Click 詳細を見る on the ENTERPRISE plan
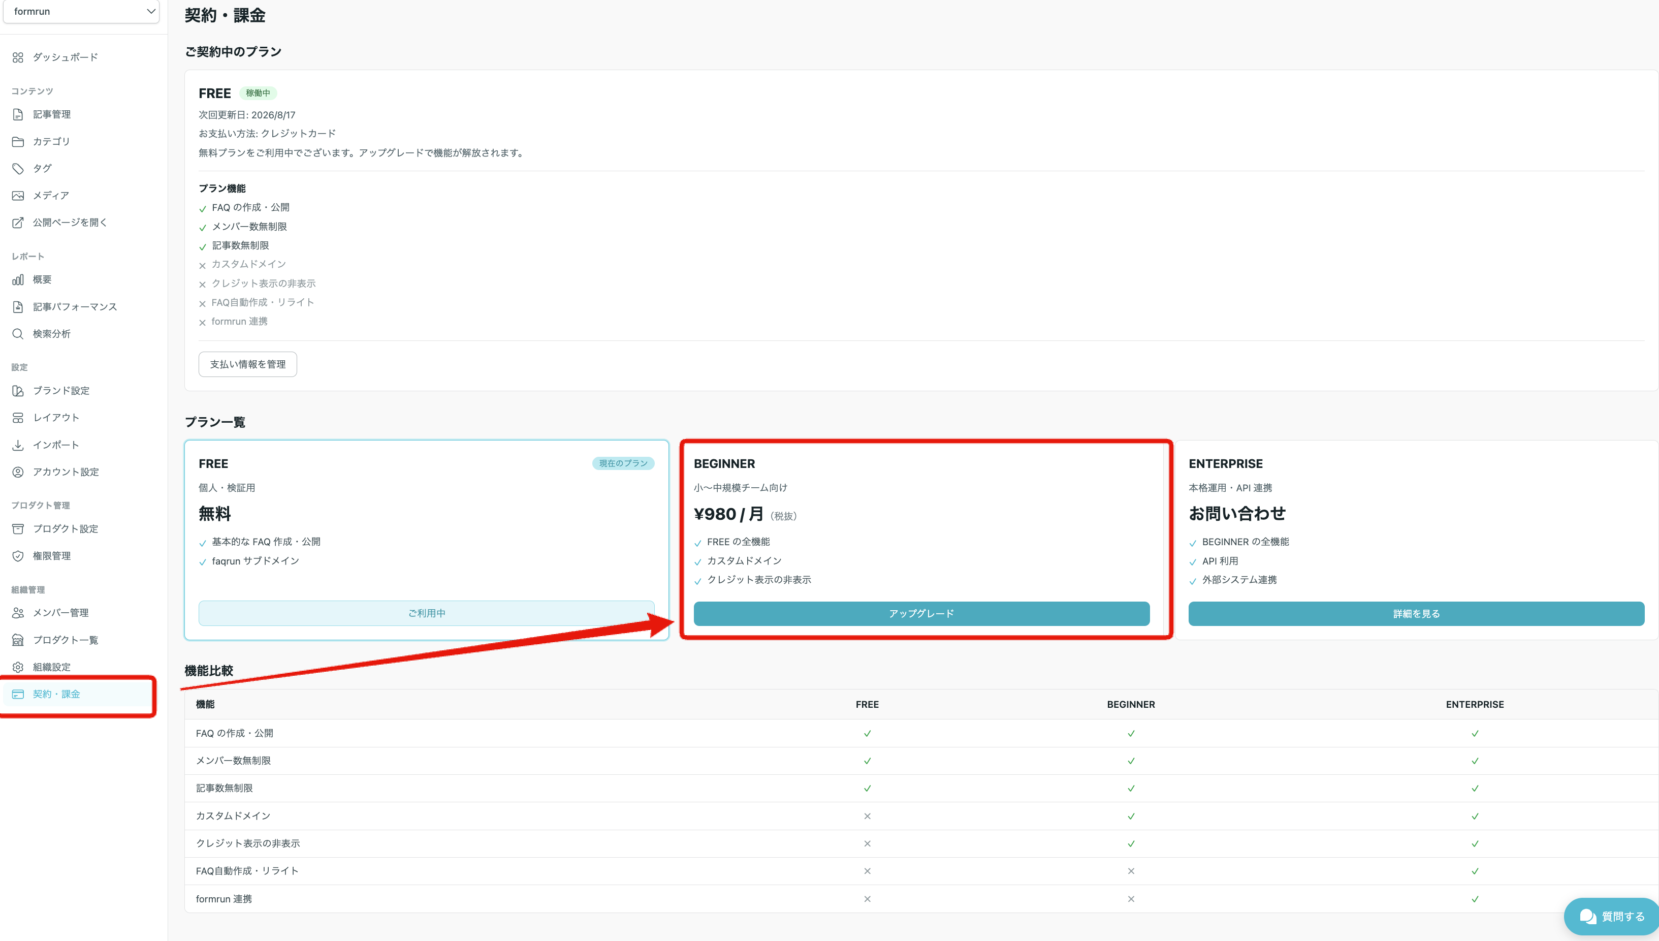 coord(1416,614)
